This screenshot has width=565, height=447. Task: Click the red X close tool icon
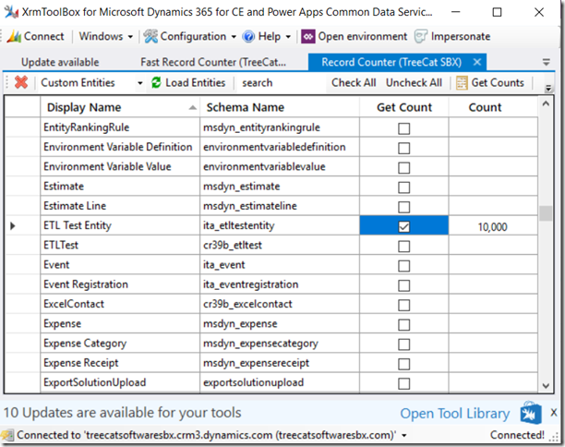[21, 82]
